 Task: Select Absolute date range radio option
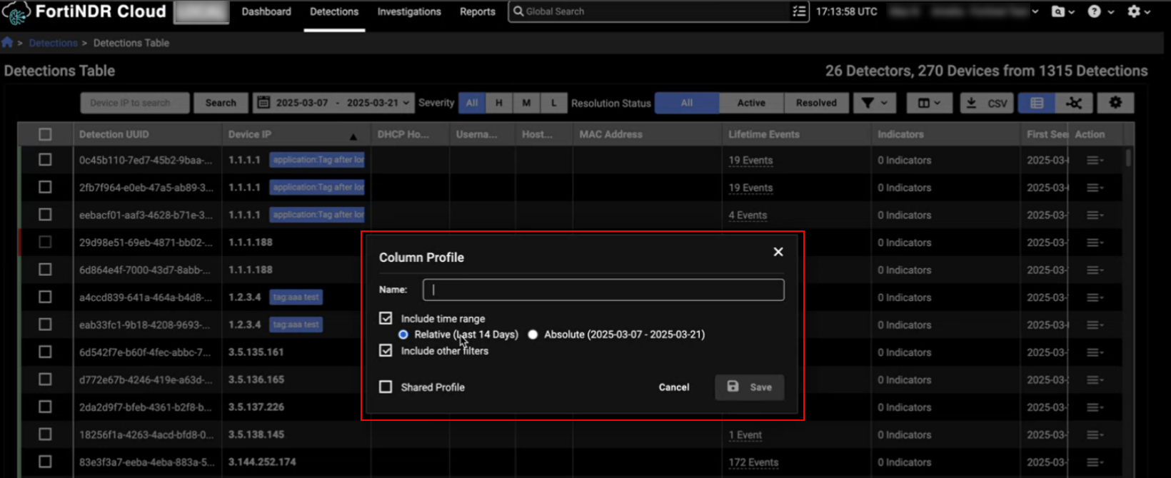[x=533, y=335]
